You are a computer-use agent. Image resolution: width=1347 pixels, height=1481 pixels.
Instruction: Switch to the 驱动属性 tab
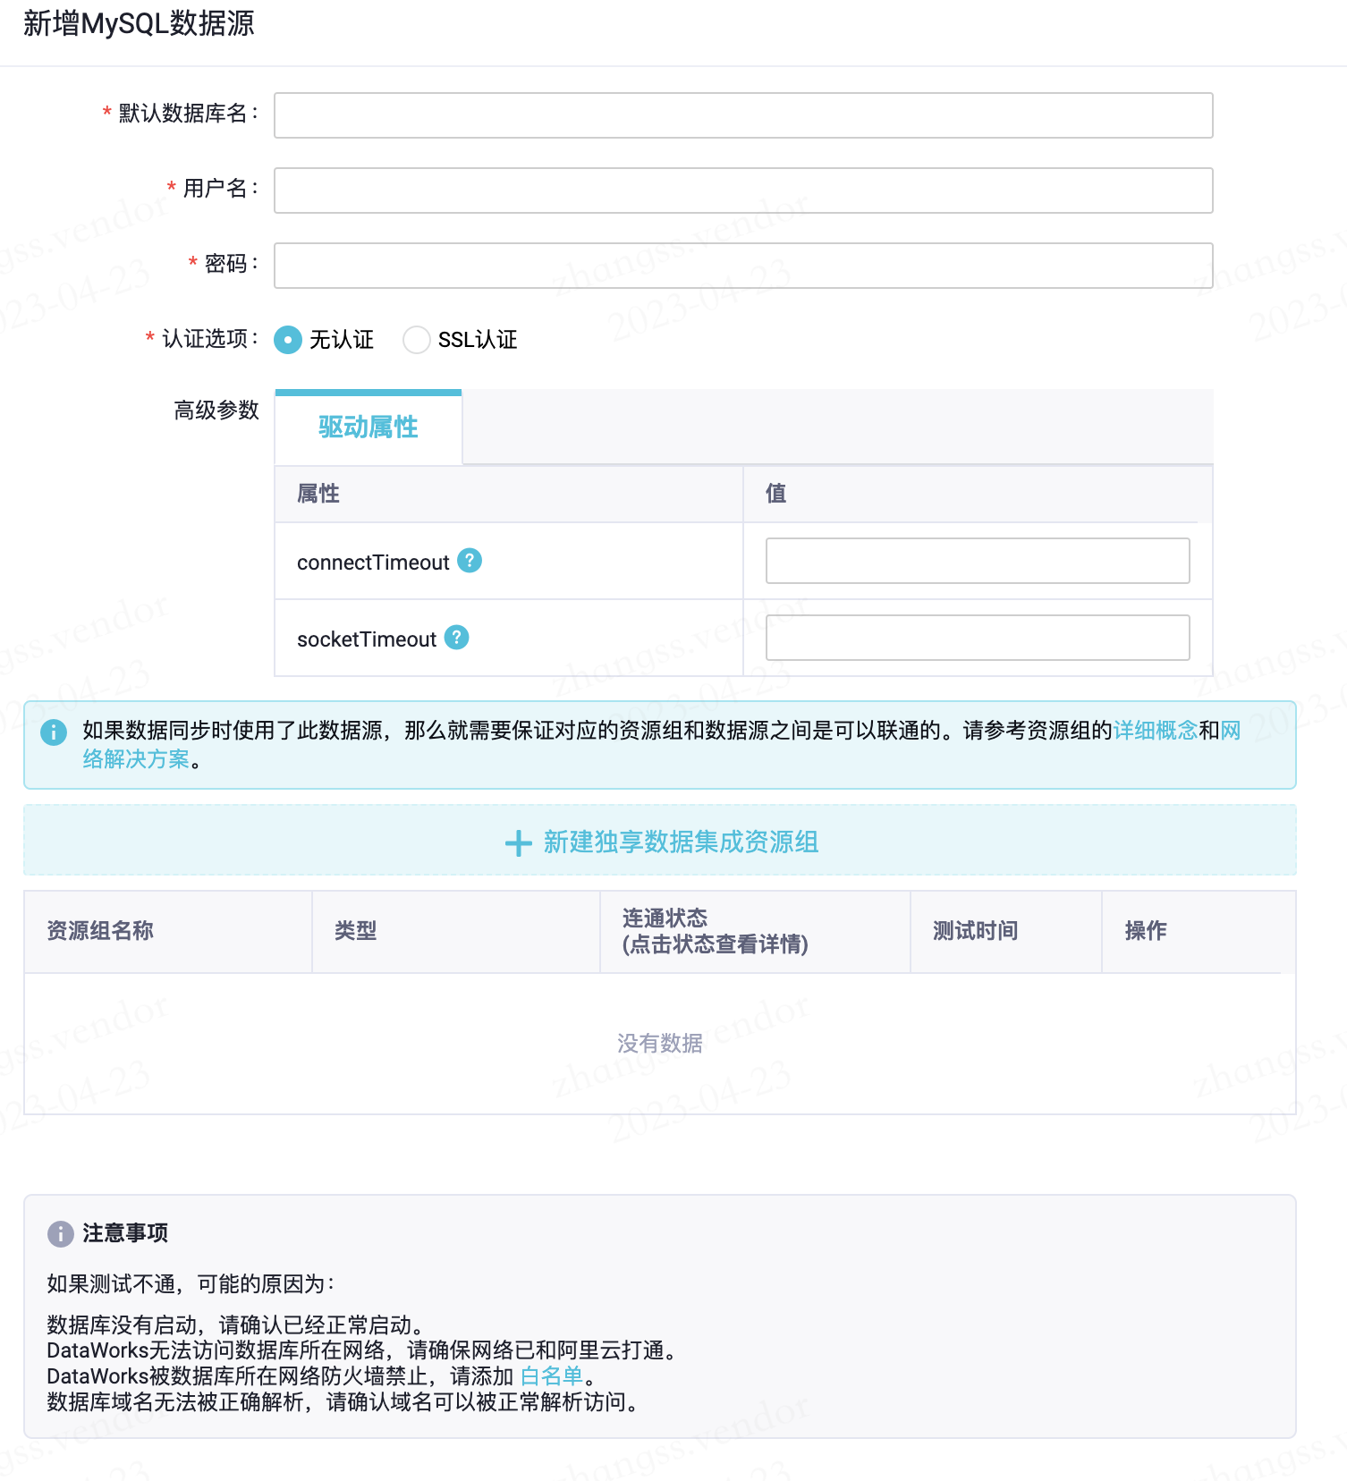(x=369, y=427)
